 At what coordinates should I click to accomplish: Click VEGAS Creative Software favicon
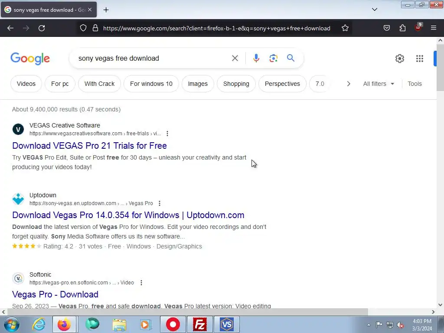(x=18, y=129)
